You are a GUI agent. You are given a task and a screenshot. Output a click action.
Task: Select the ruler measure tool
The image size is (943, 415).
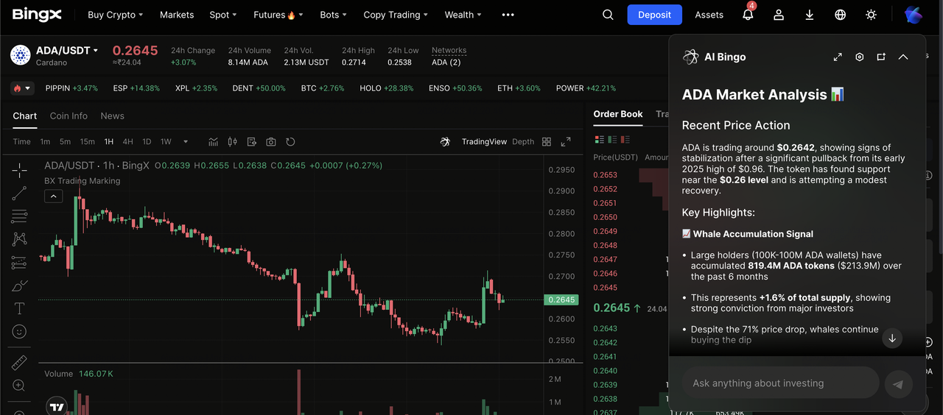19,363
